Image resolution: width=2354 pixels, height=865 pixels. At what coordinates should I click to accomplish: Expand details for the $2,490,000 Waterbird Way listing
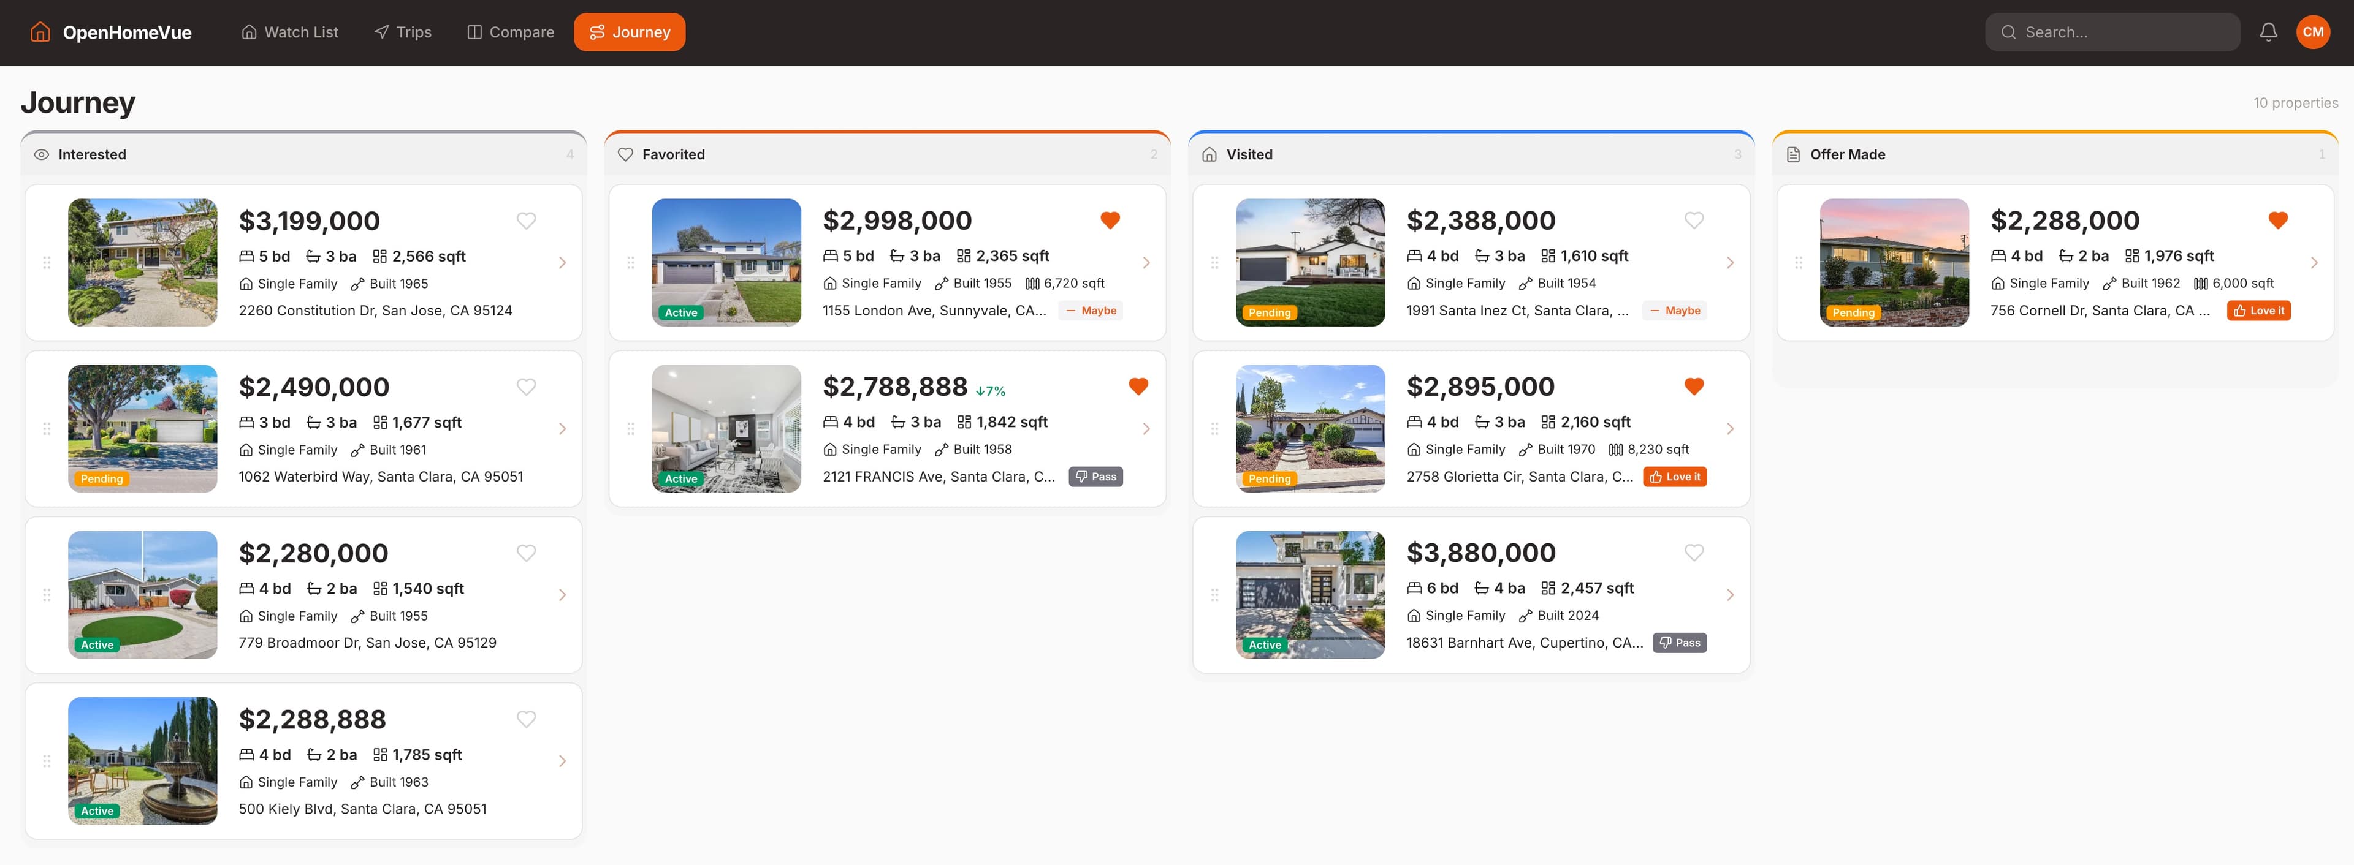[x=563, y=428]
